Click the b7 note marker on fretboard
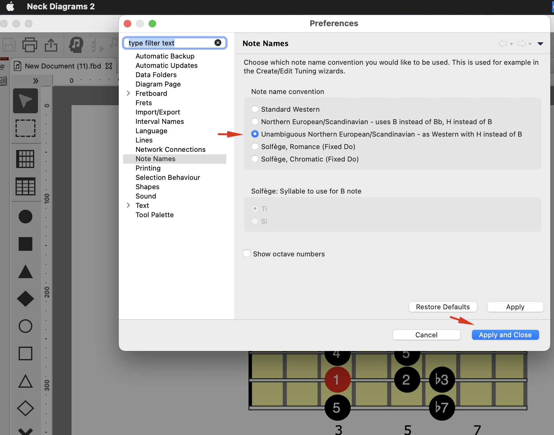This screenshot has width=554, height=435. pyautogui.click(x=442, y=407)
